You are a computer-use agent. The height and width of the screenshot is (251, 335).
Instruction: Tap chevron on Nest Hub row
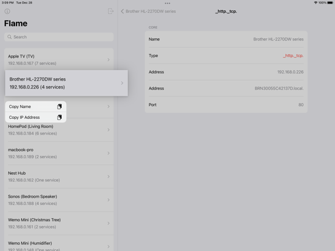click(x=109, y=176)
